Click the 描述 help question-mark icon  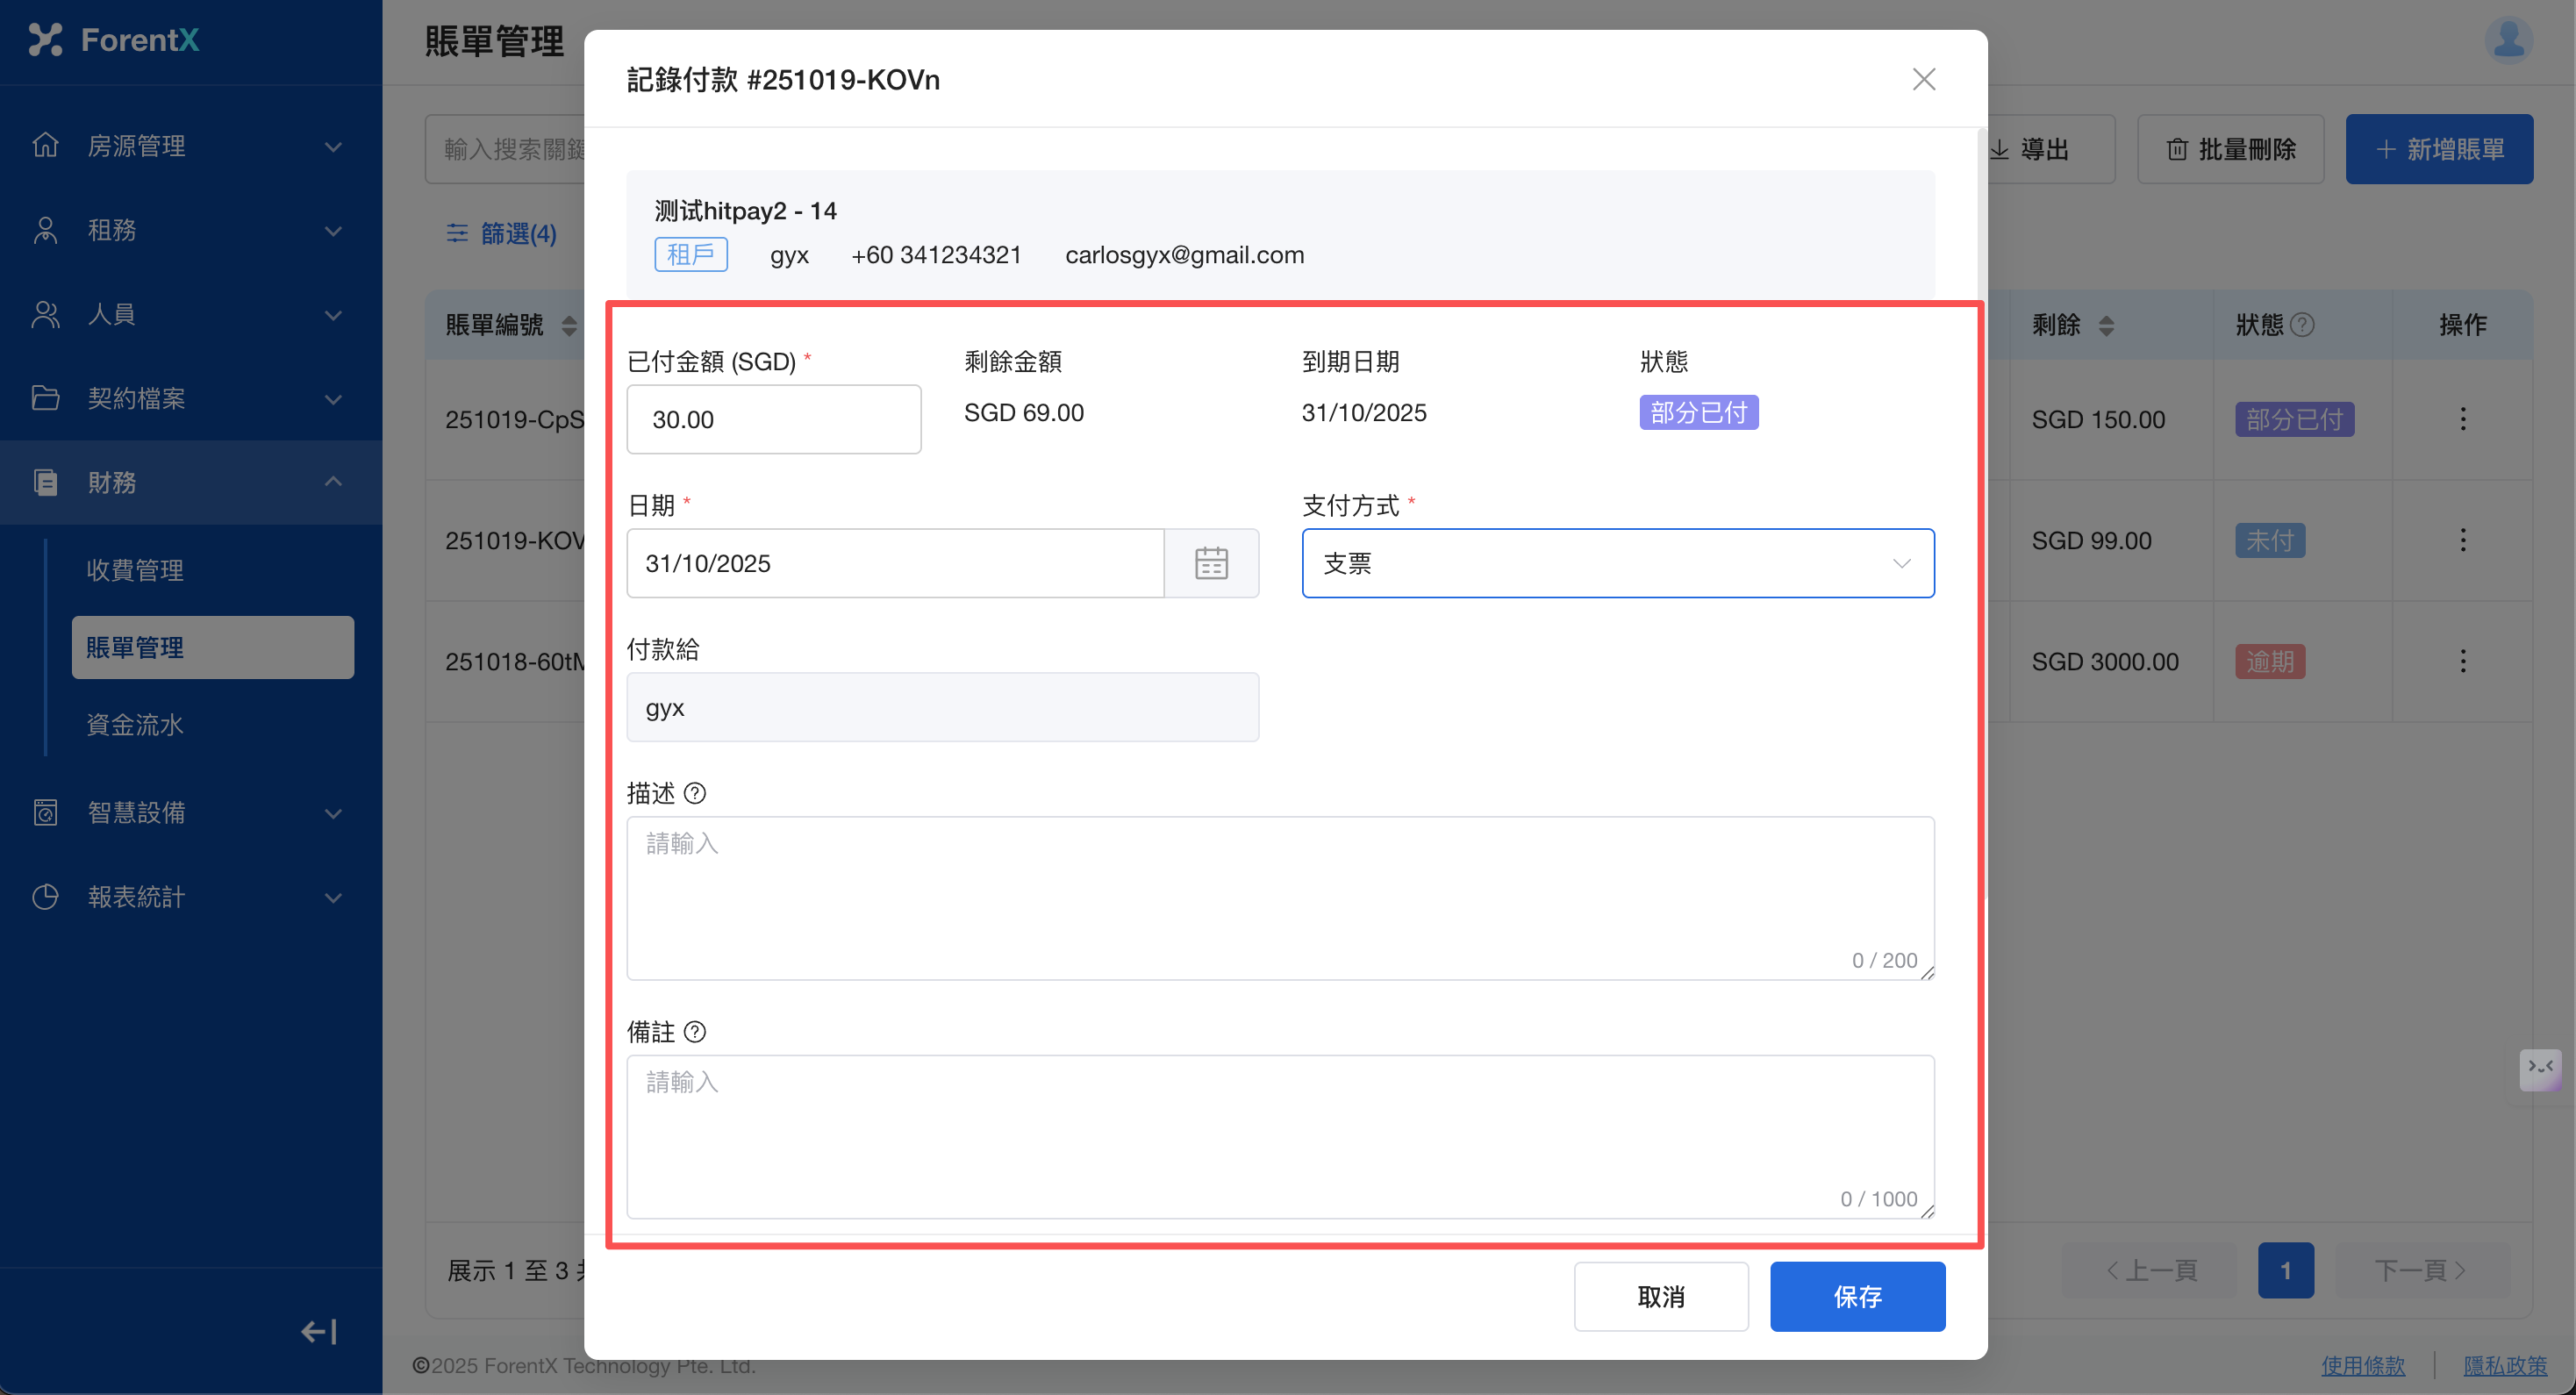point(695,793)
